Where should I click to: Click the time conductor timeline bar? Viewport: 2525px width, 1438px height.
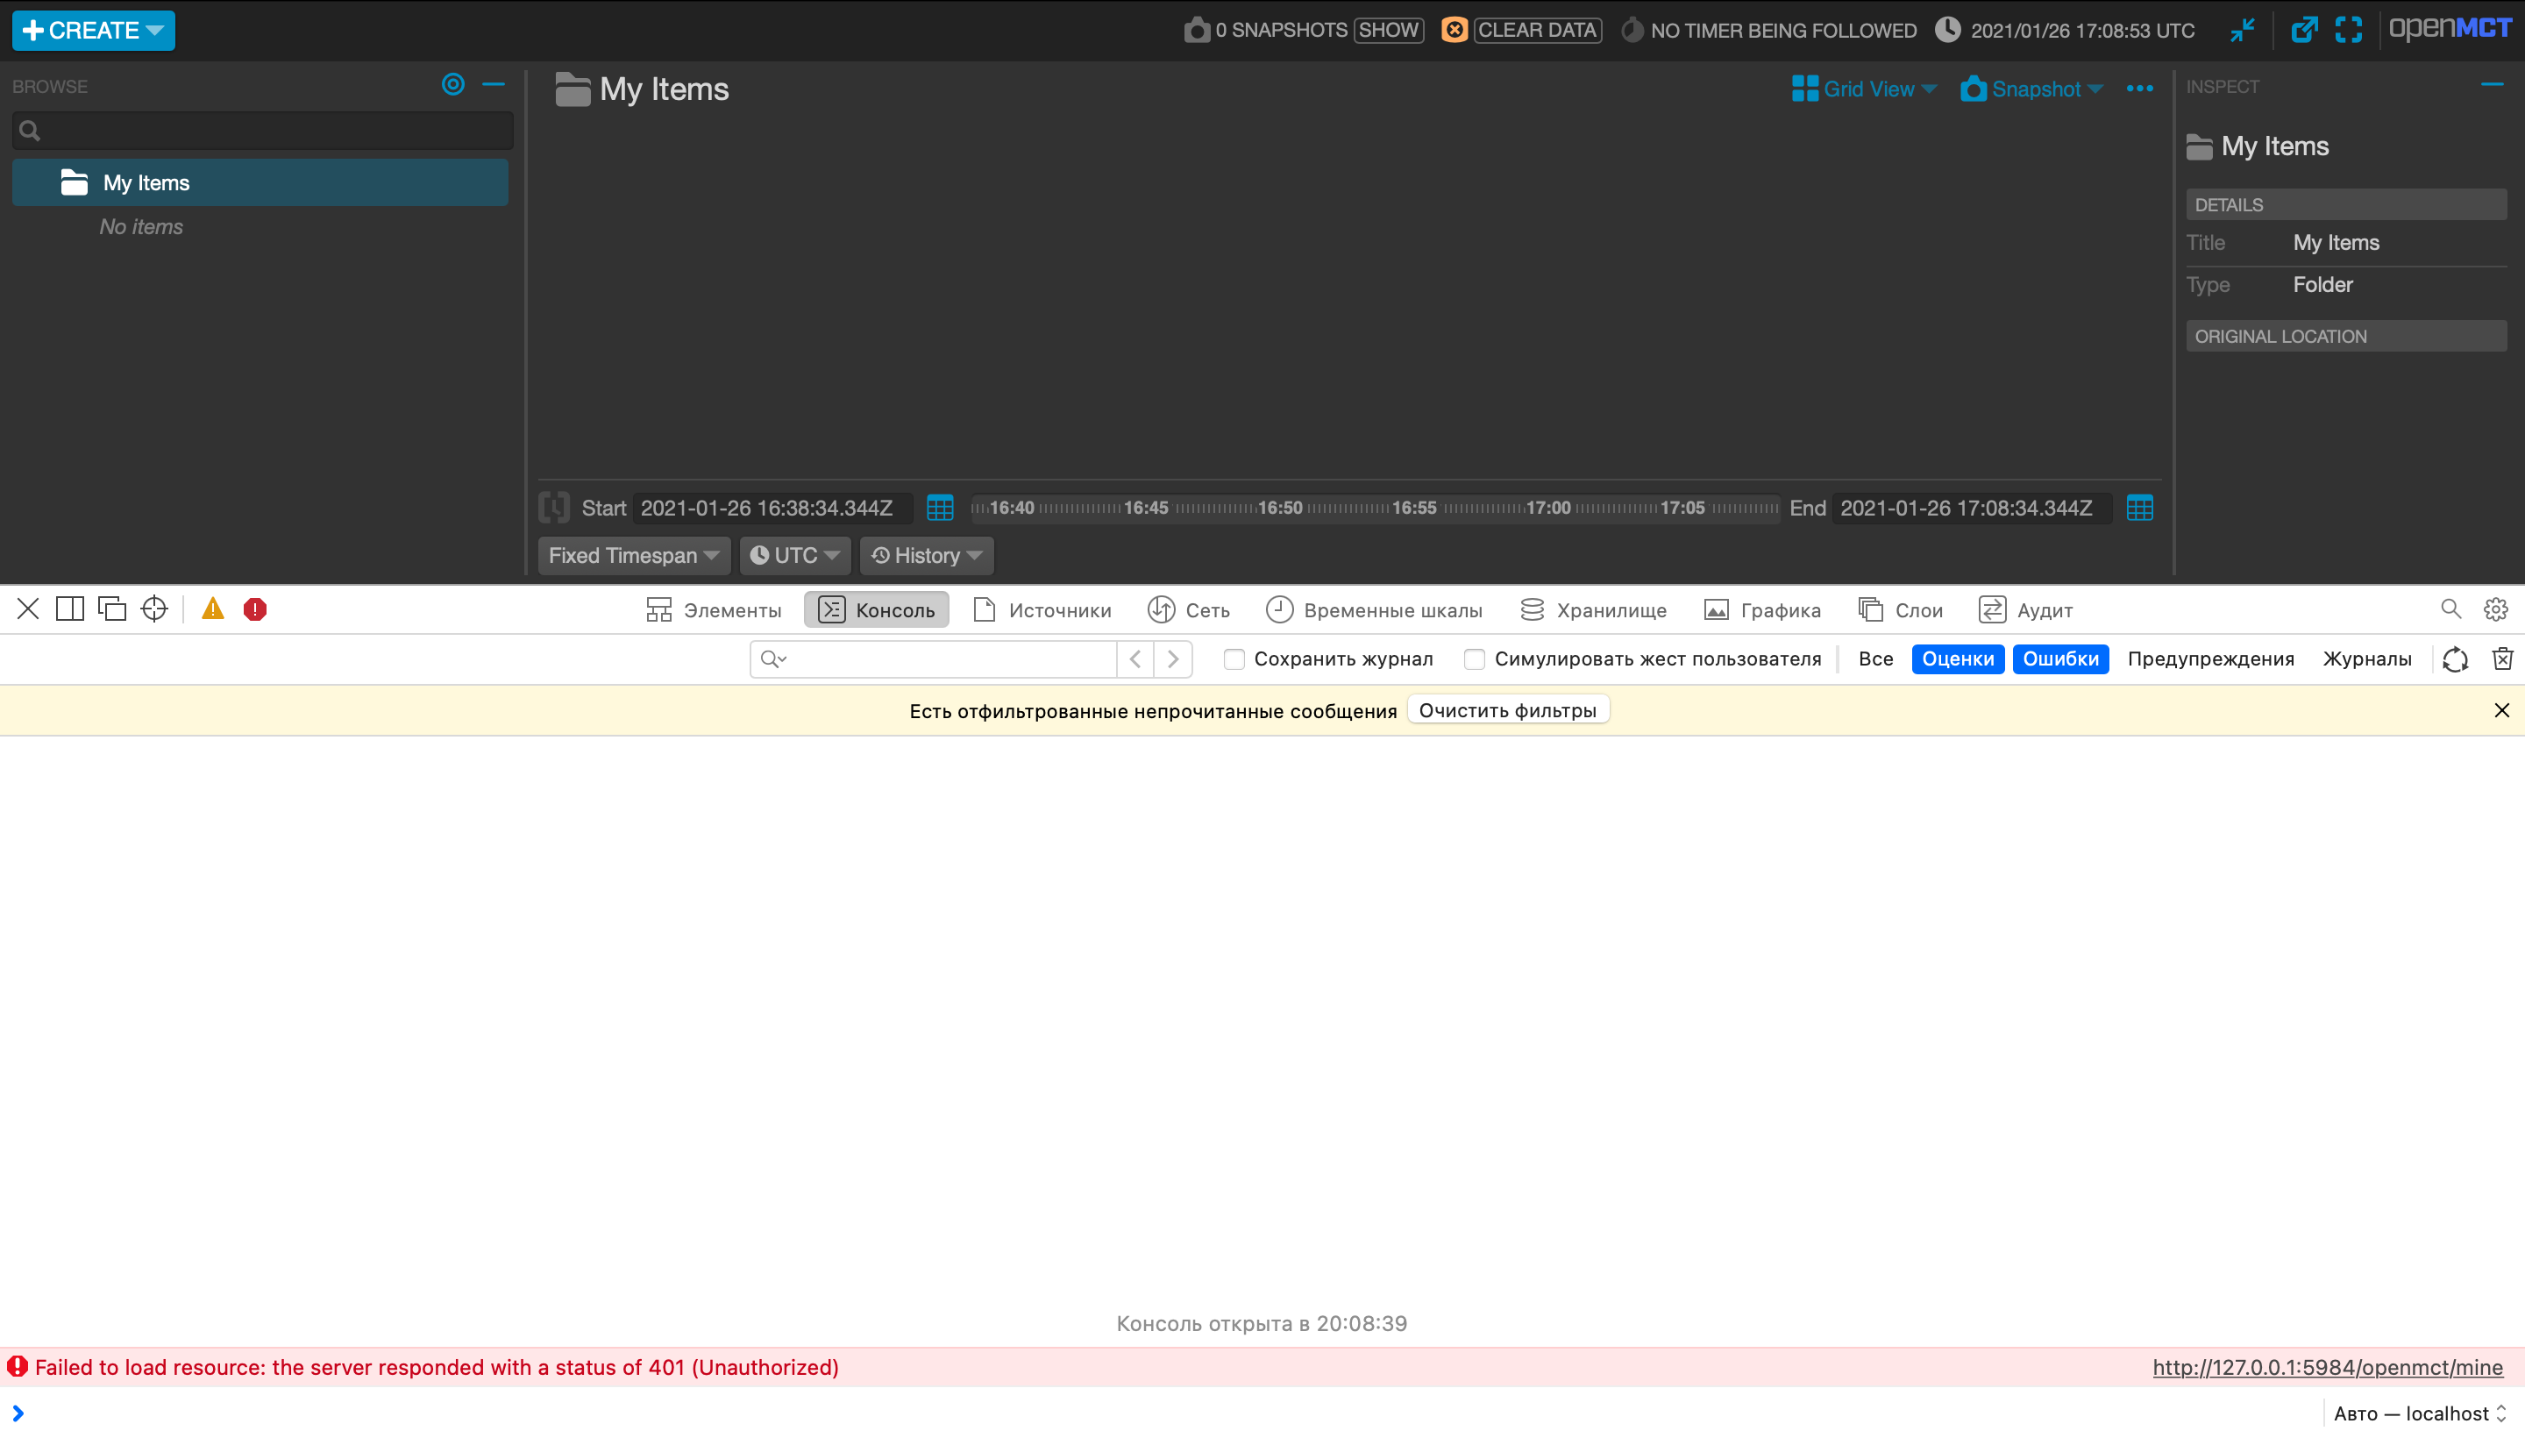click(x=1373, y=508)
